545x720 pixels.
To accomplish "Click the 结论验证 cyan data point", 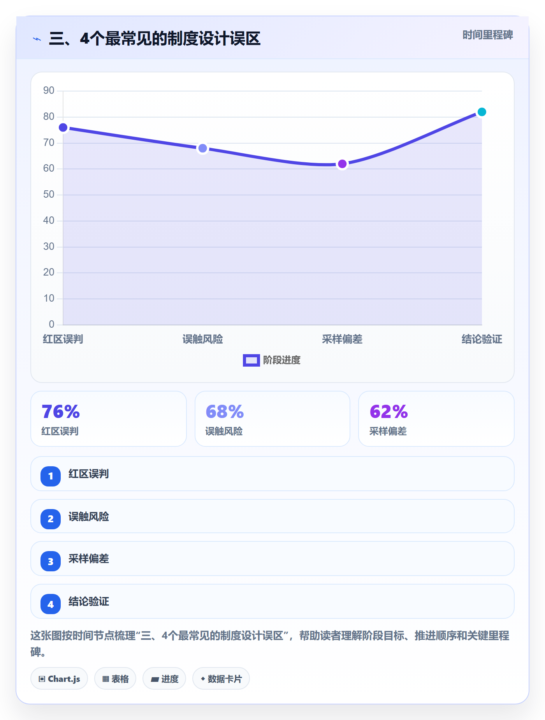I will coord(482,112).
